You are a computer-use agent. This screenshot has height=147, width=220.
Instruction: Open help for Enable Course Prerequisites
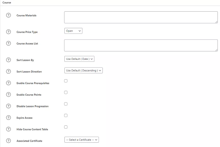tap(8, 83)
